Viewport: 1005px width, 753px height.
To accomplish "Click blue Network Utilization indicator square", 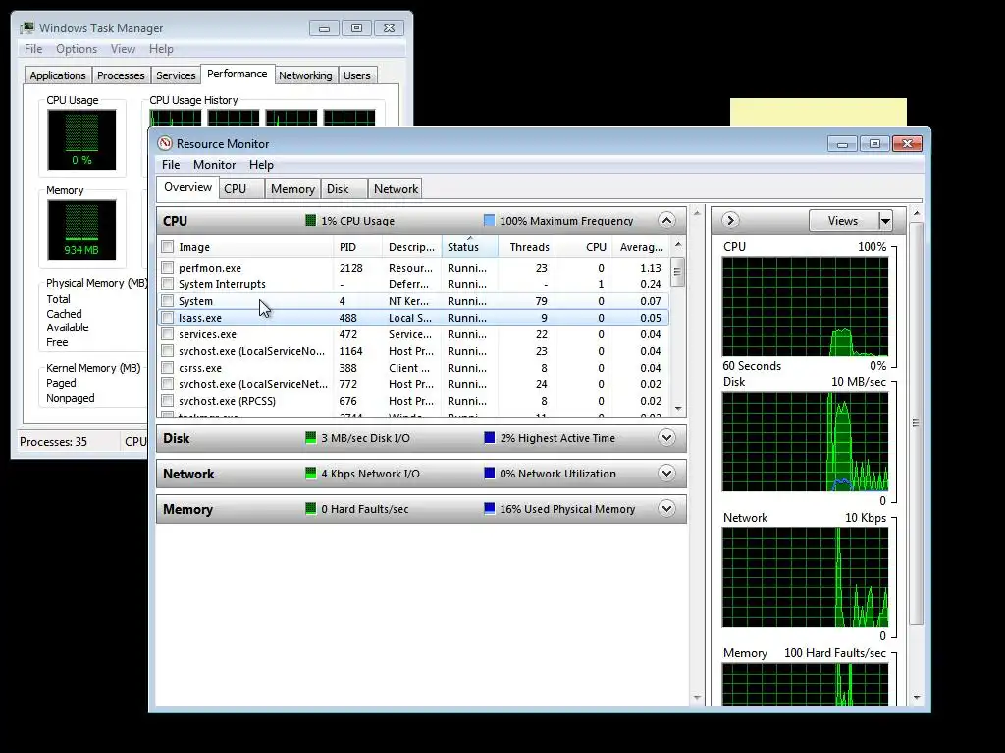I will pyautogui.click(x=489, y=474).
